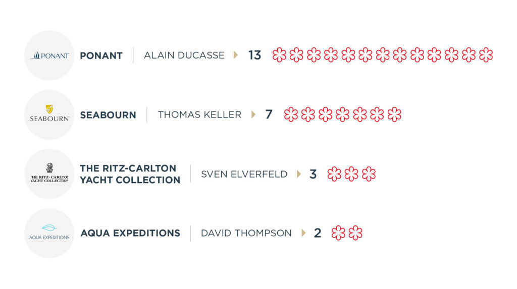Screen dimensions: 517x289
Task: Click the middle star in Ritz-Carlton row
Action: coord(351,174)
